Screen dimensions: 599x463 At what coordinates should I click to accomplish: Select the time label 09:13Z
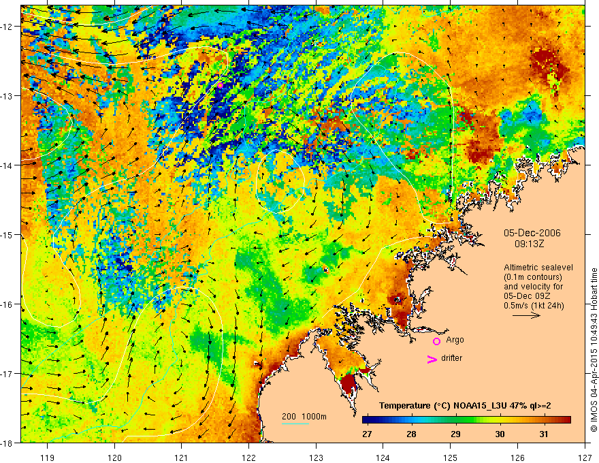pos(529,244)
